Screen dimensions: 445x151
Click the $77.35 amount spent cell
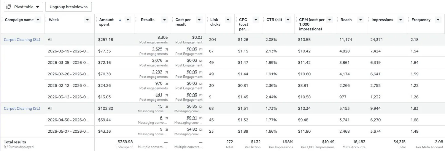104,51
